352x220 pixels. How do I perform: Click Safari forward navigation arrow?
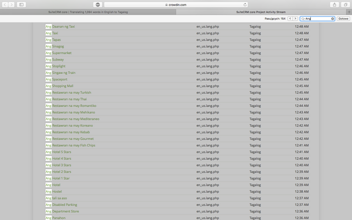click(x=12, y=4)
